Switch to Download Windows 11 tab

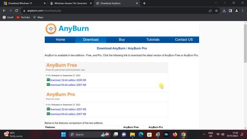pos(20,3)
